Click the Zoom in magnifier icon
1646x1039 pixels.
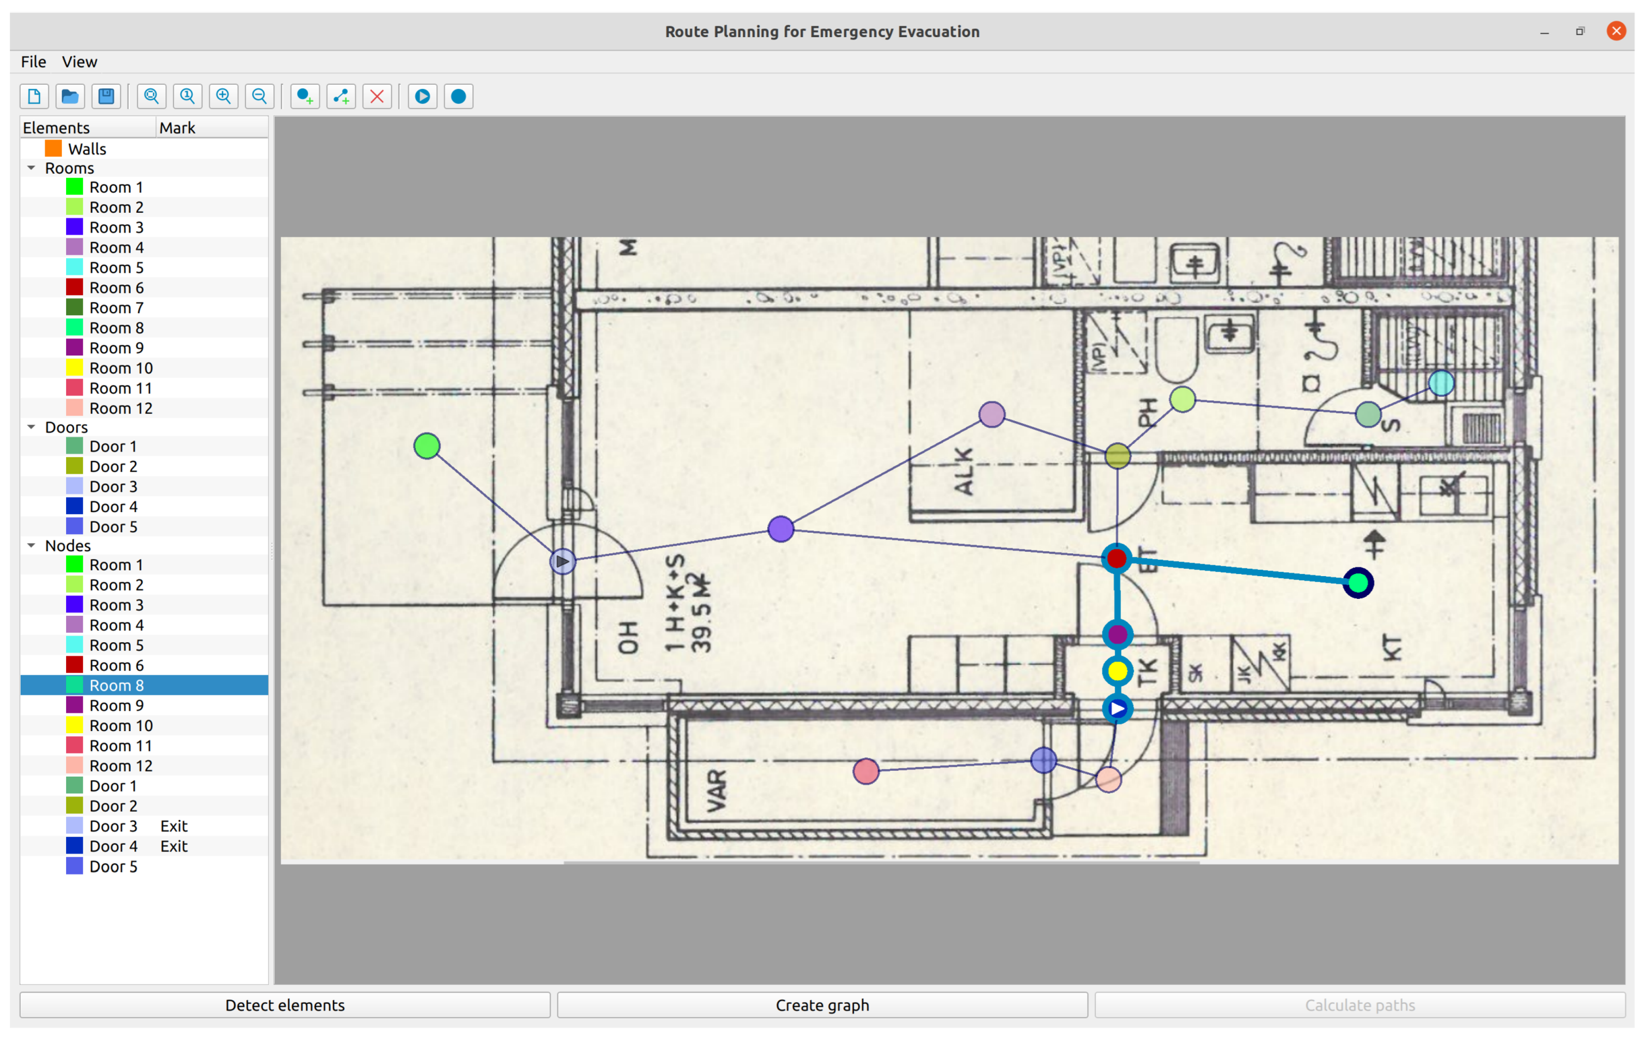[x=224, y=97]
